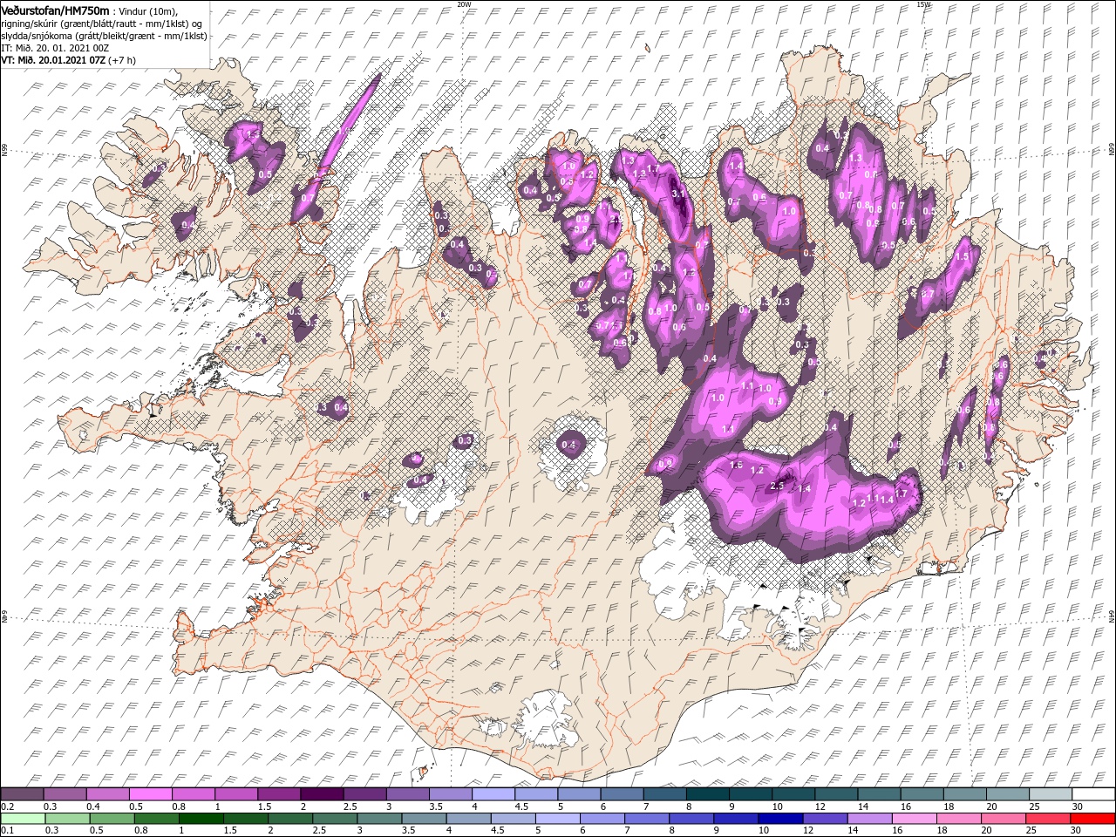Viewport: 1116px width, 837px height.
Task: Select the bright red swatch labeled 30, lower legend row
Action: click(x=1092, y=819)
